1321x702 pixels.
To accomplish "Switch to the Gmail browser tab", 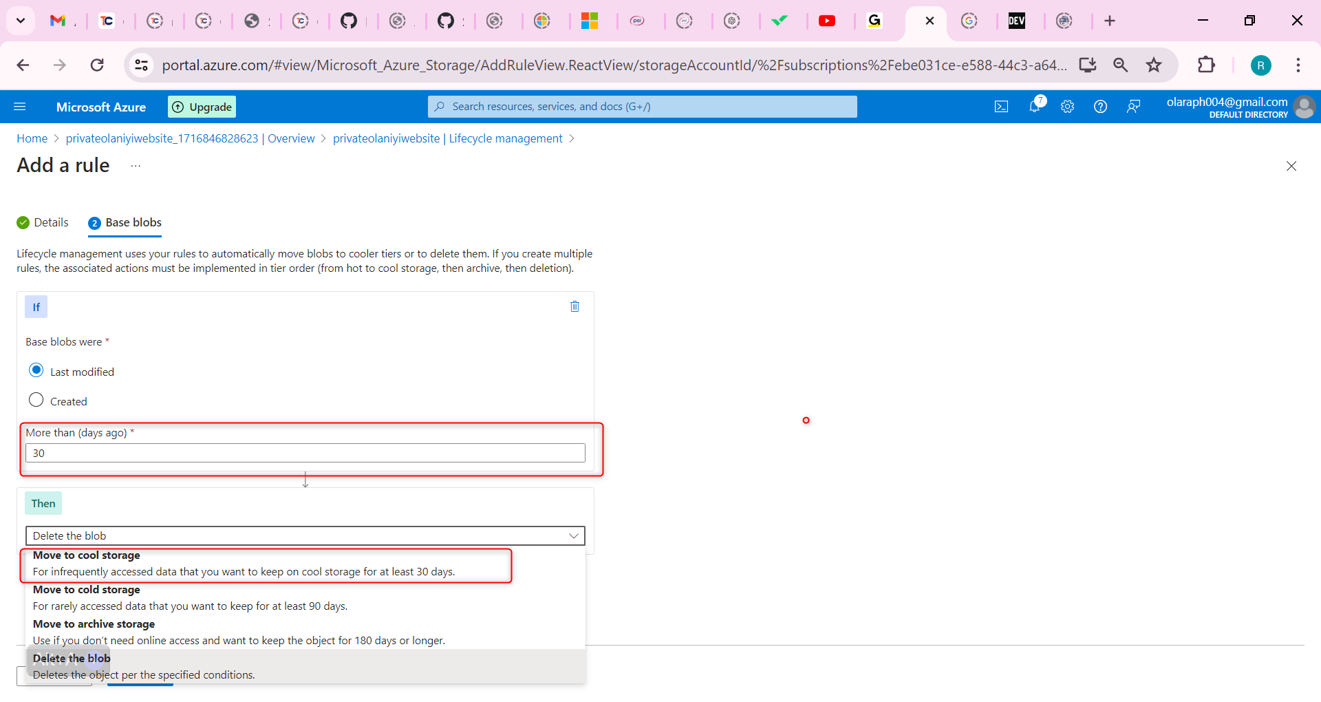I will tap(58, 21).
